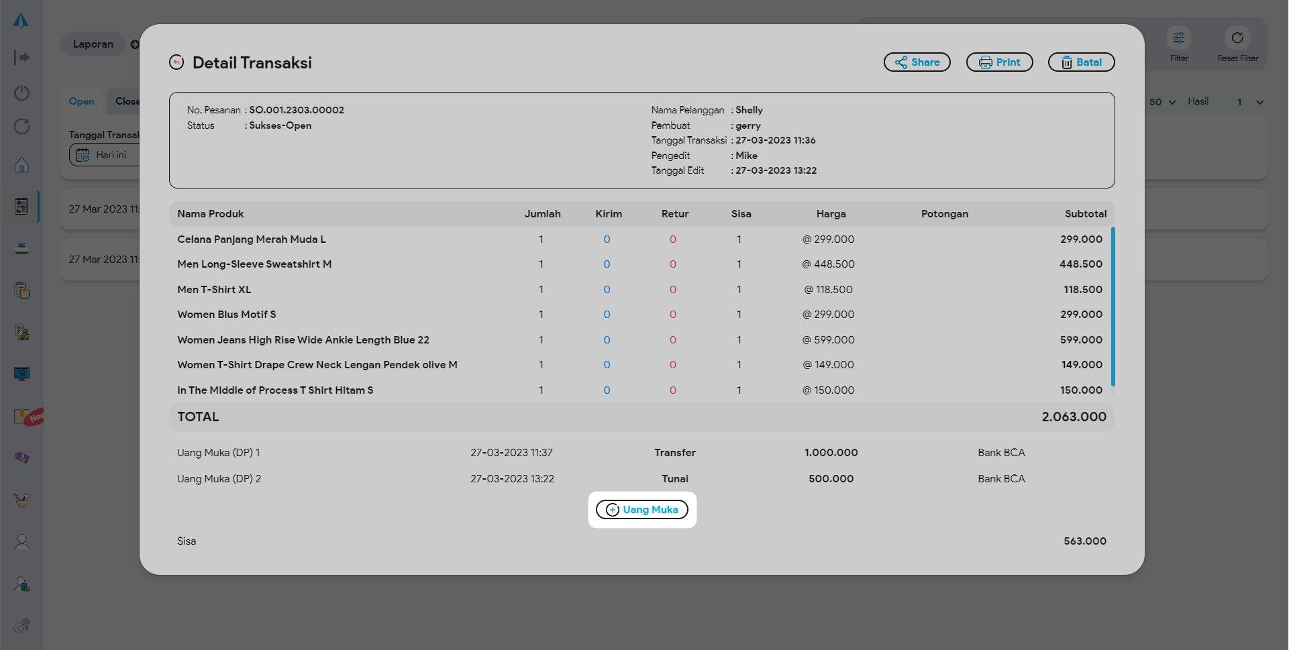The height and width of the screenshot is (650, 1289).
Task: Print the transaction detail
Action: (999, 62)
